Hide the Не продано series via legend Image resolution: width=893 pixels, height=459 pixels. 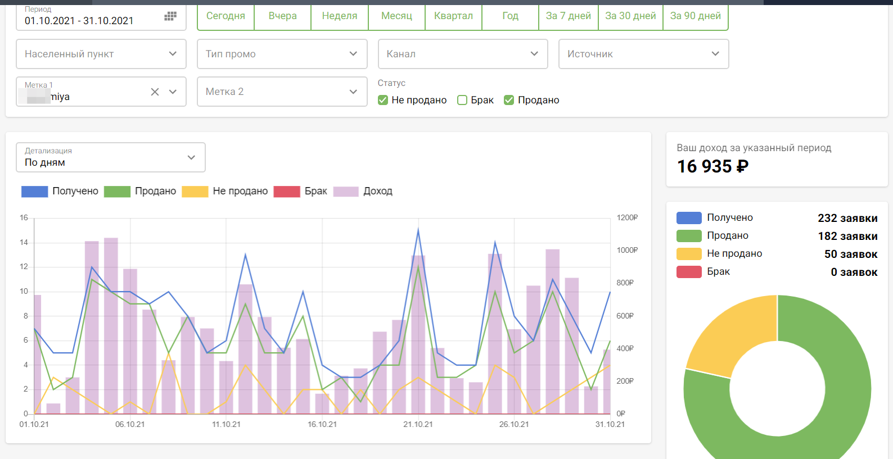pyautogui.click(x=195, y=192)
